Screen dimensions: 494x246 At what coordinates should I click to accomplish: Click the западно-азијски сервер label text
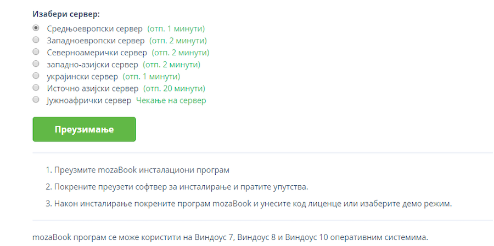pyautogui.click(x=93, y=65)
